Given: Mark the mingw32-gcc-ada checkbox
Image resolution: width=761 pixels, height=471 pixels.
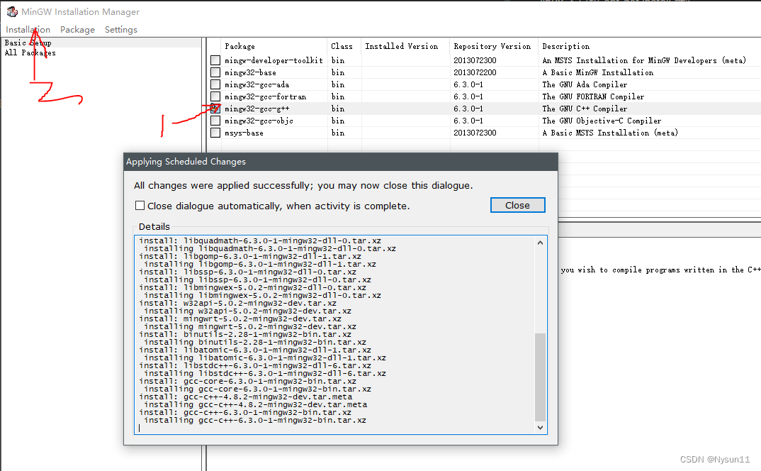Looking at the screenshot, I should pyautogui.click(x=215, y=84).
